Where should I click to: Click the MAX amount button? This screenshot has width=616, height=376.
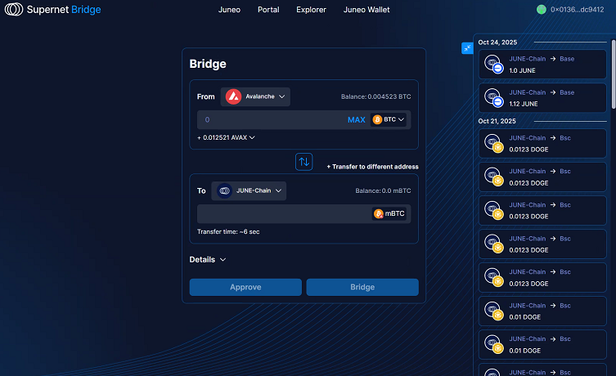tap(357, 119)
